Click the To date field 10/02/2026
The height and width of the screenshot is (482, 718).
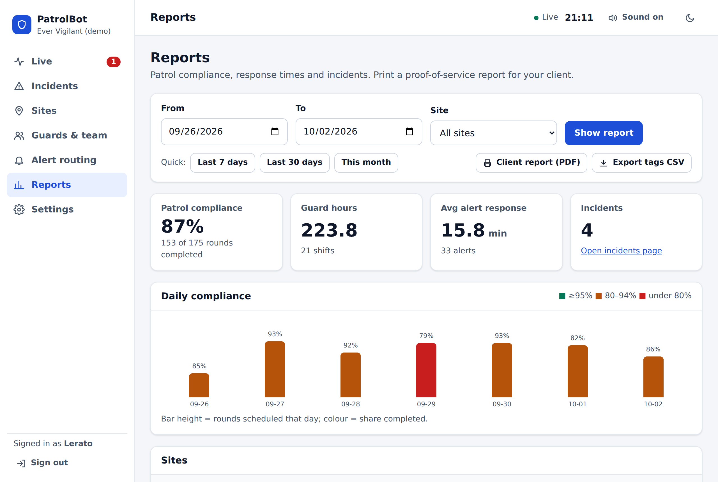(x=359, y=131)
